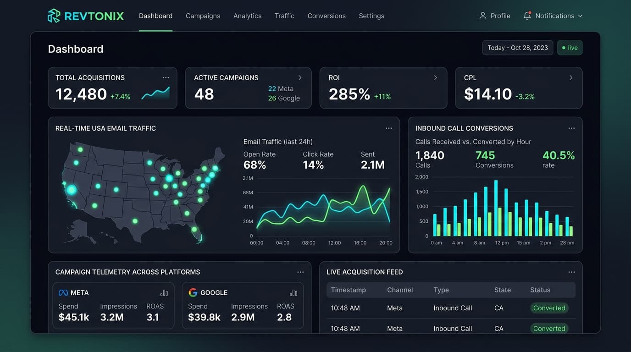The image size is (631, 352).
Task: Click the Today - Oct 28, 2023 date button
Action: pos(517,48)
